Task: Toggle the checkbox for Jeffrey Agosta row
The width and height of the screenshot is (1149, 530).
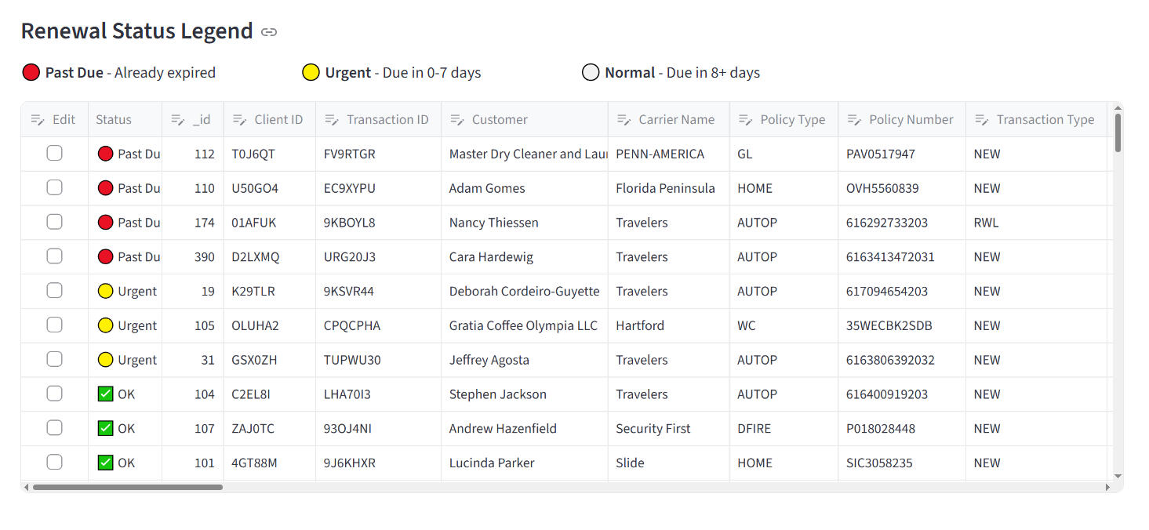Action: click(x=54, y=360)
